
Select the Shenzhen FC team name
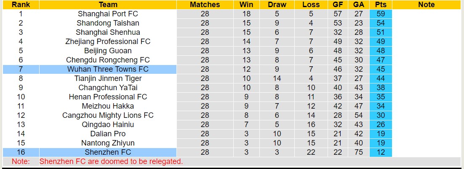[x=108, y=152]
